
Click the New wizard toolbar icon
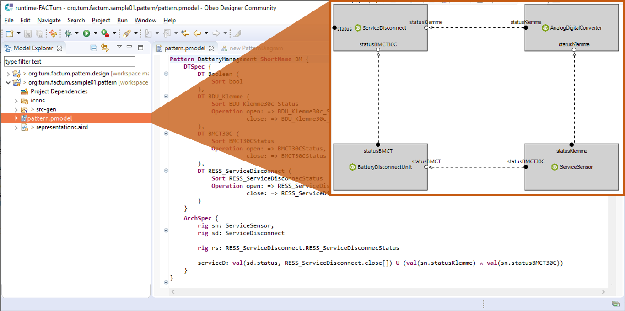(9, 33)
